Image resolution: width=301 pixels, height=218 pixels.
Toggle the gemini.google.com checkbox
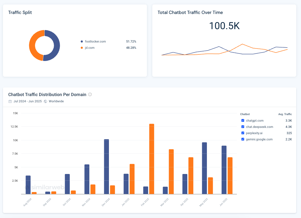coord(243,139)
